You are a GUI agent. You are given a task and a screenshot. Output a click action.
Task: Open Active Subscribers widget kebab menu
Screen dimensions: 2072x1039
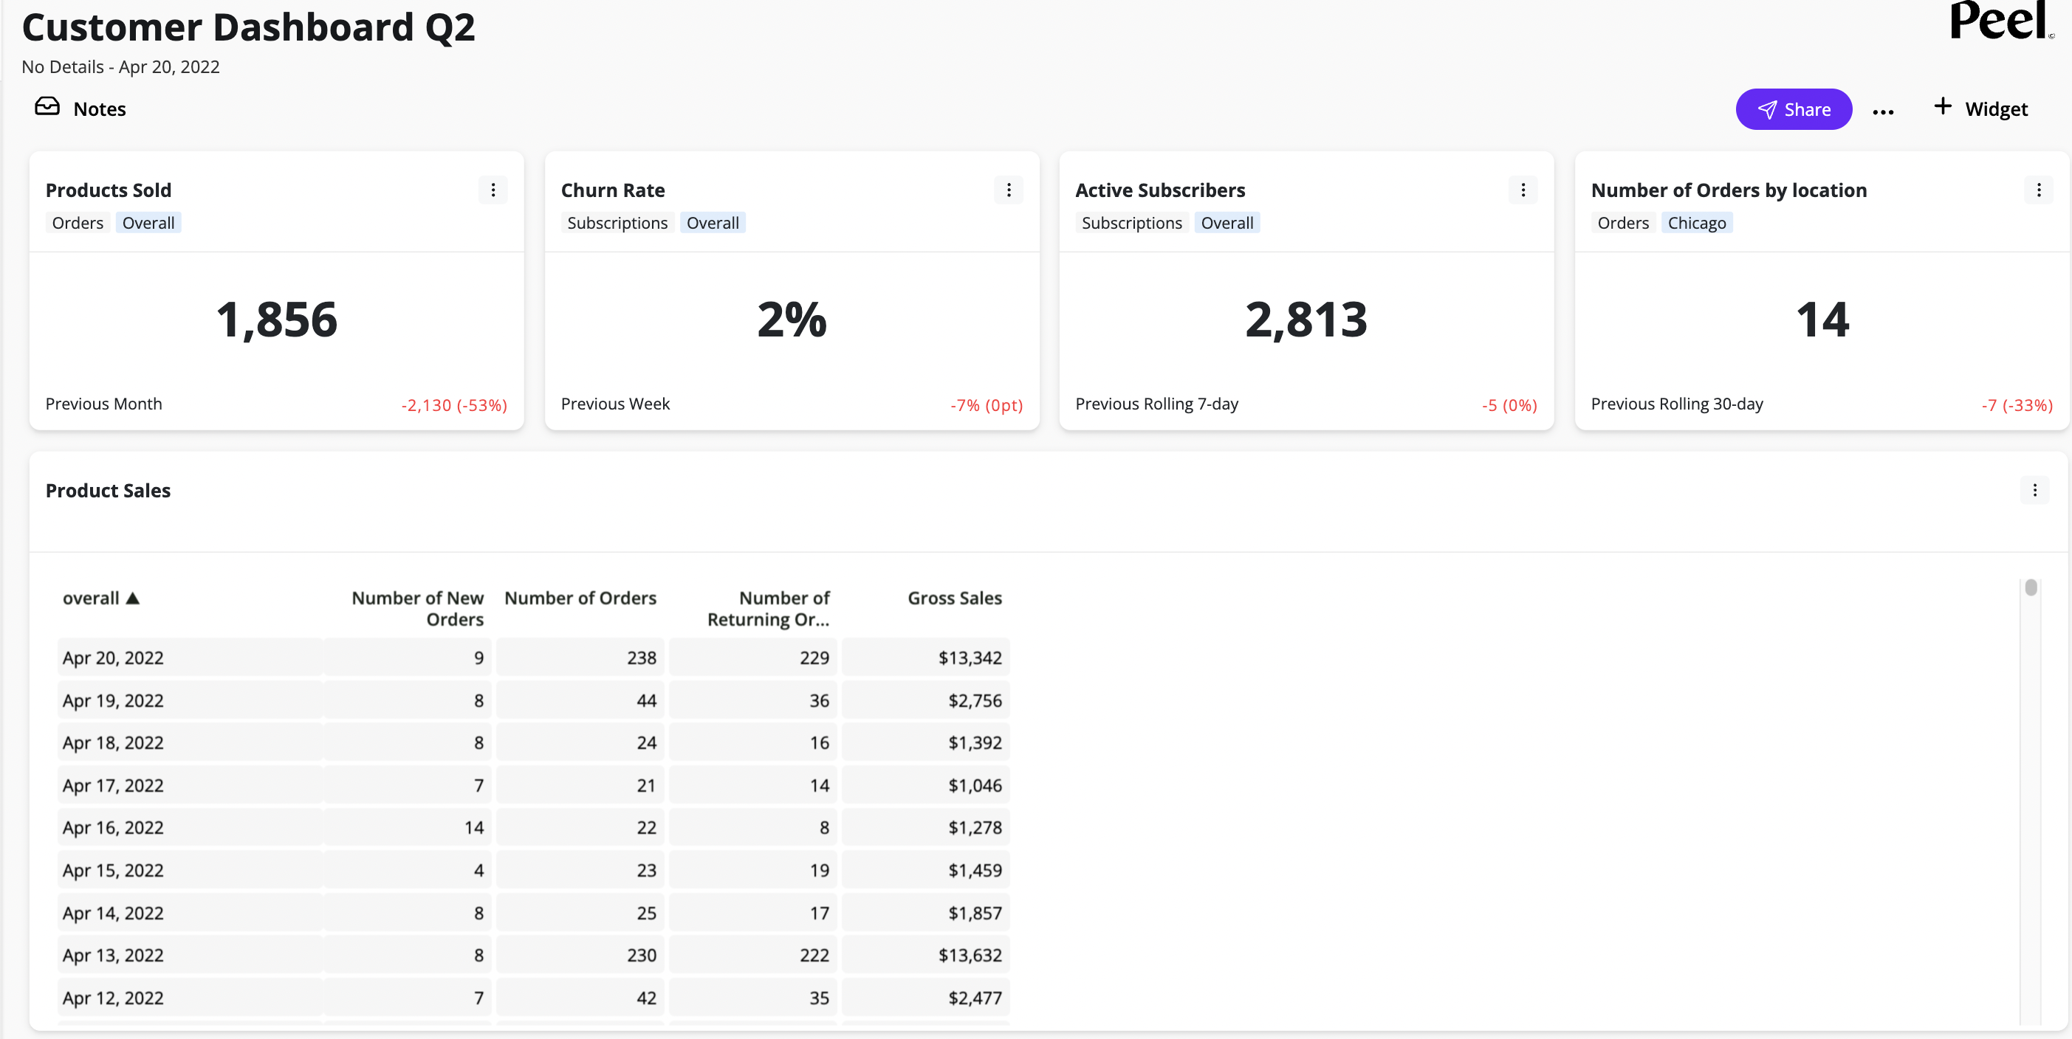point(1522,190)
